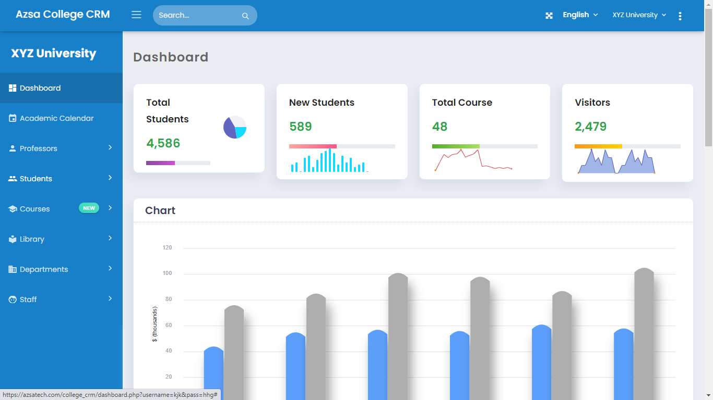Click the search magnifier icon
Screen dimensions: 713x400
245,16
